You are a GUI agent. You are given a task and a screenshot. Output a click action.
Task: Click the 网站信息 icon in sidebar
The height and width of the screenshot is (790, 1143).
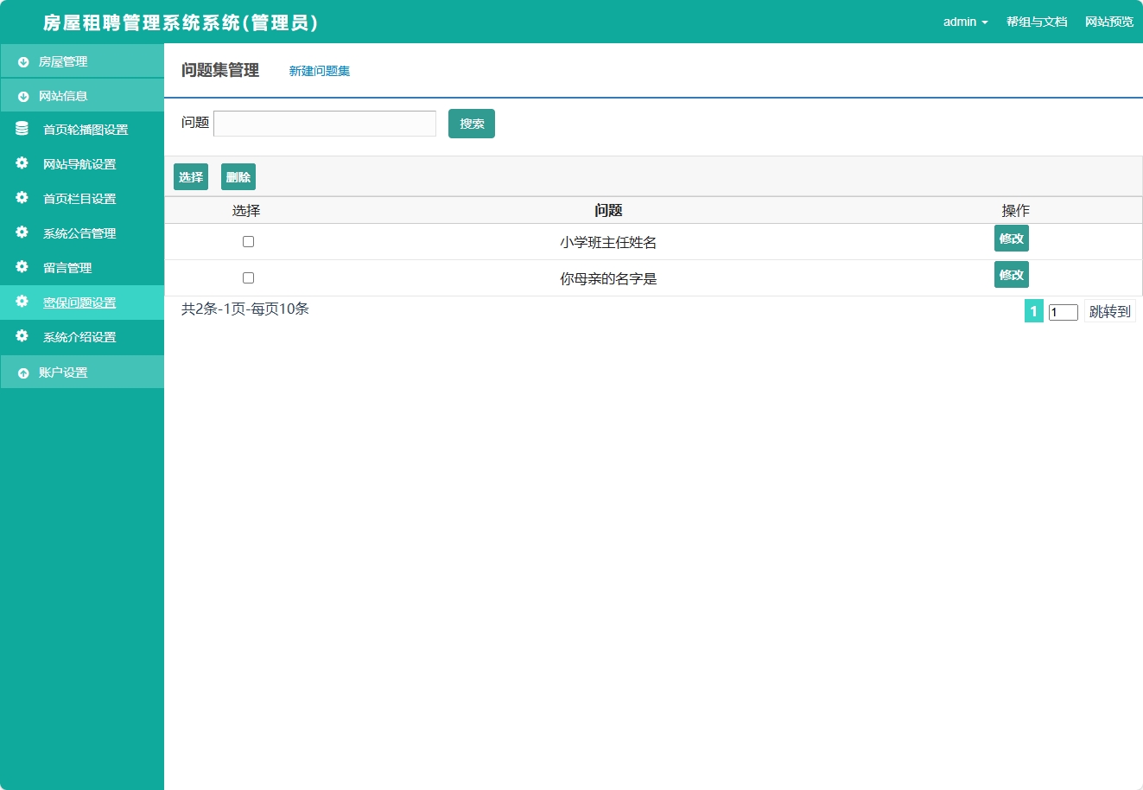21,95
